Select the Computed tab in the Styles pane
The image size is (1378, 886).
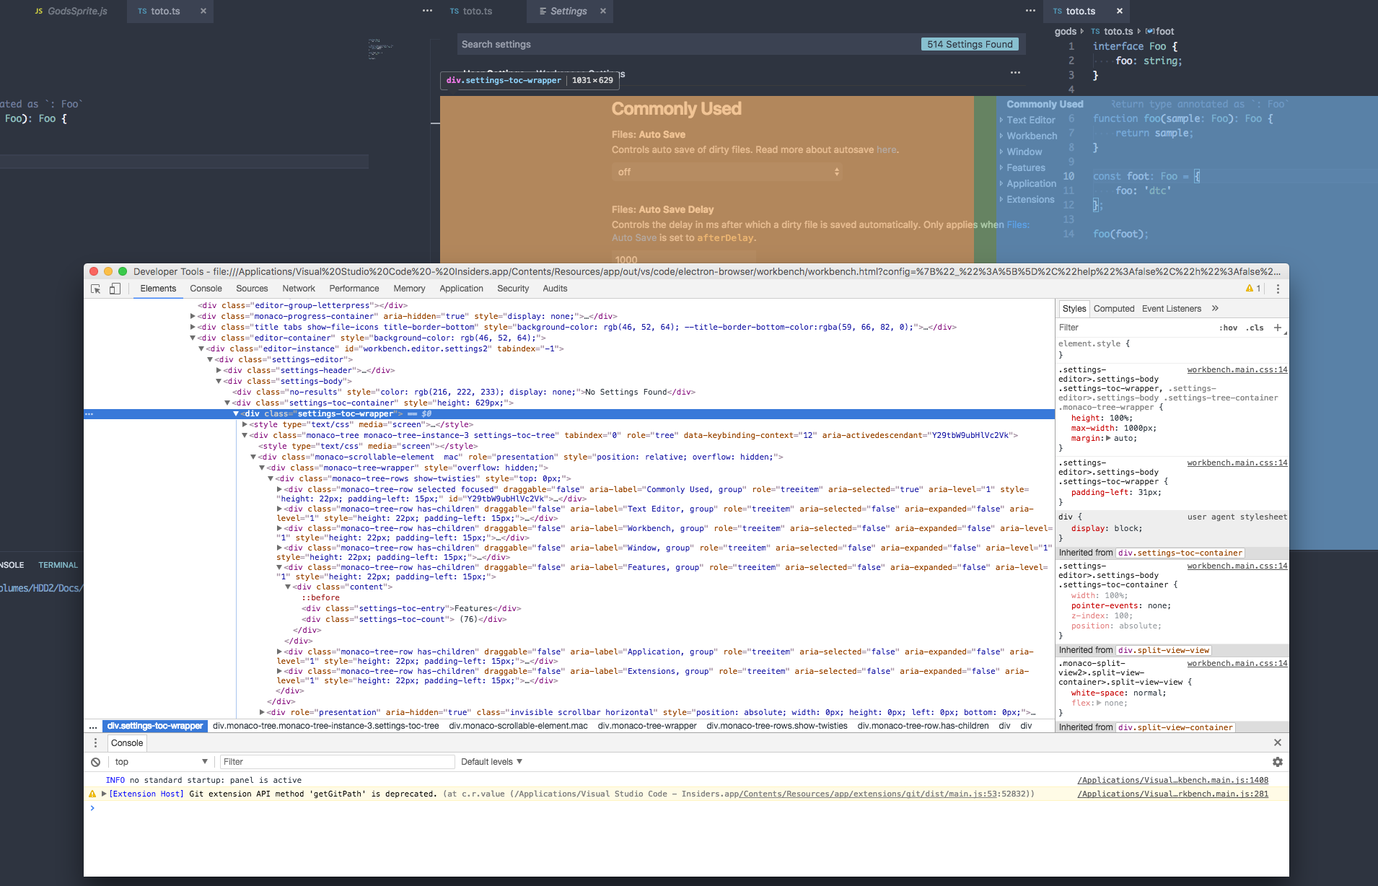click(1113, 309)
